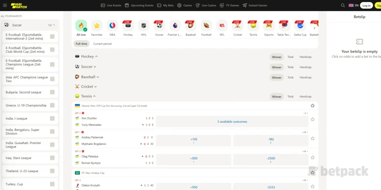This screenshot has width=381, height=190.
Task: Open the EN language selector
Action: [354, 5]
